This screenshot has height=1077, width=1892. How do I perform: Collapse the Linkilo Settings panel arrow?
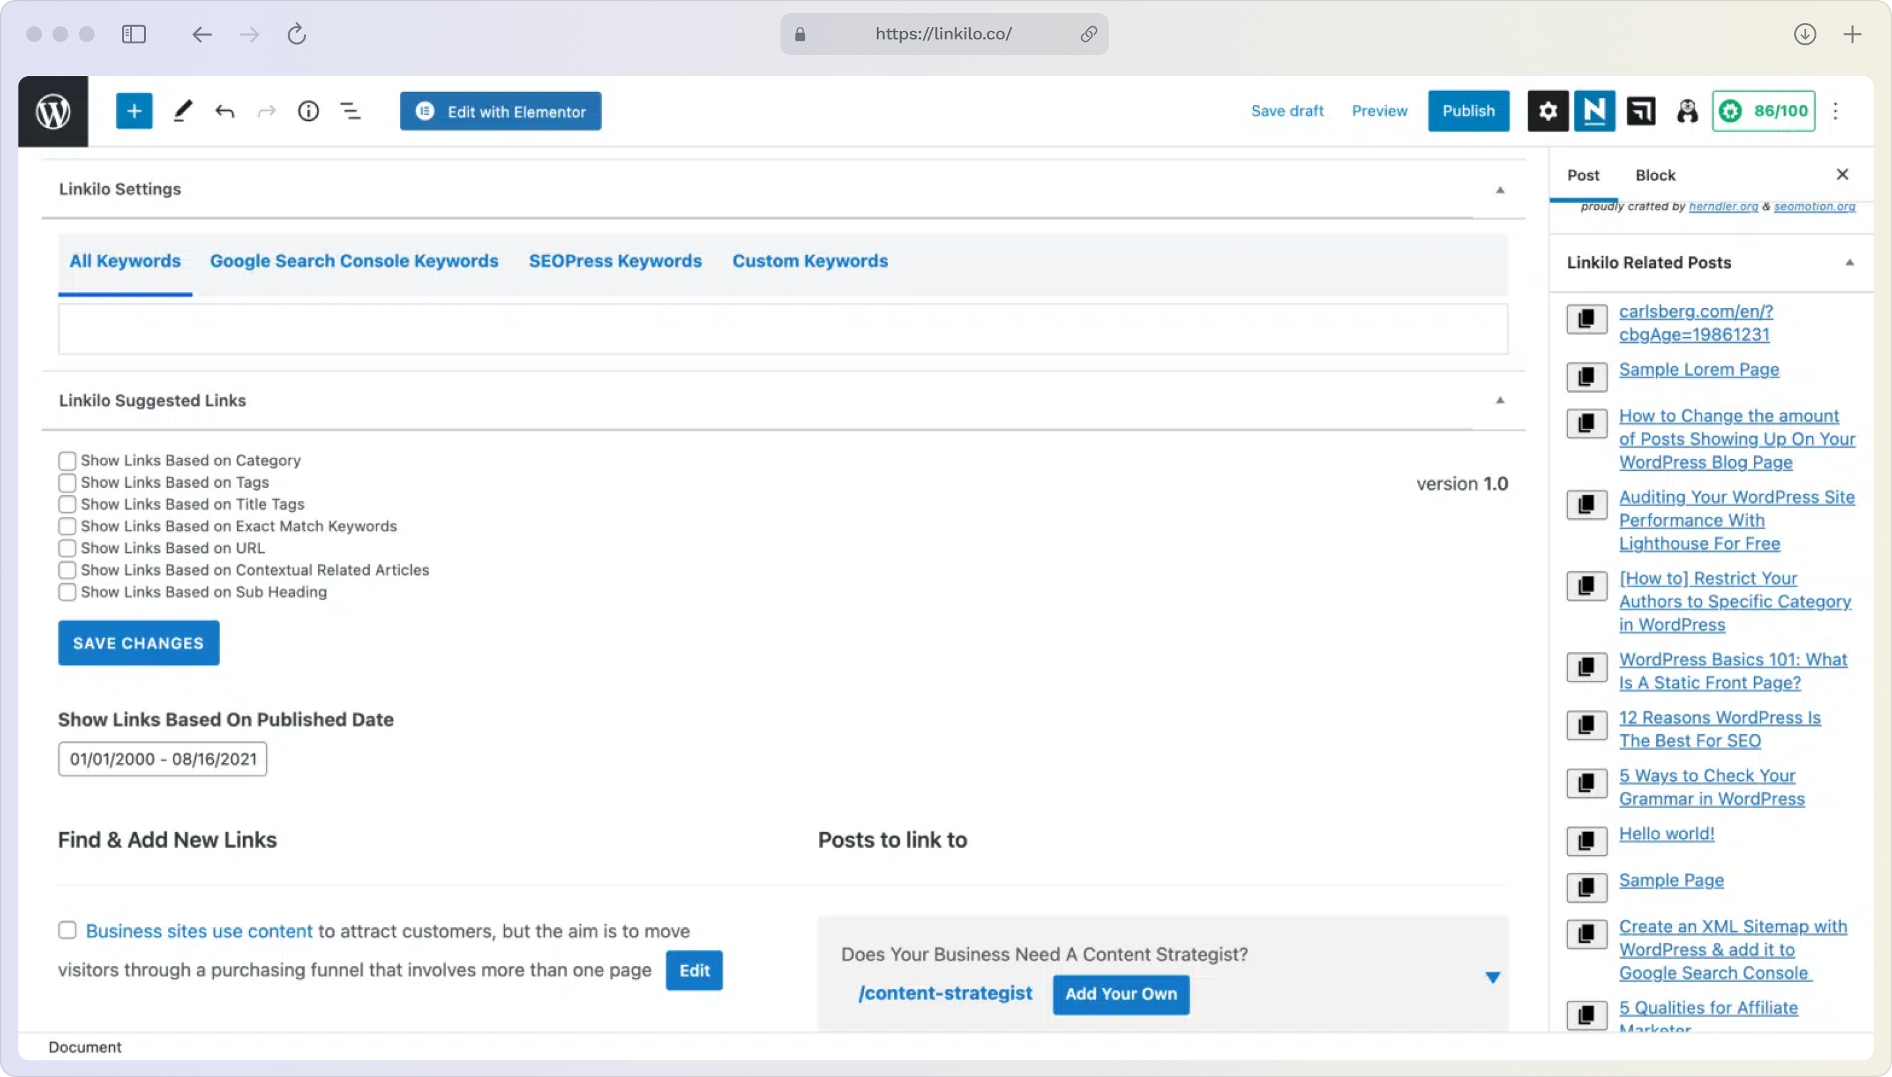click(1500, 190)
